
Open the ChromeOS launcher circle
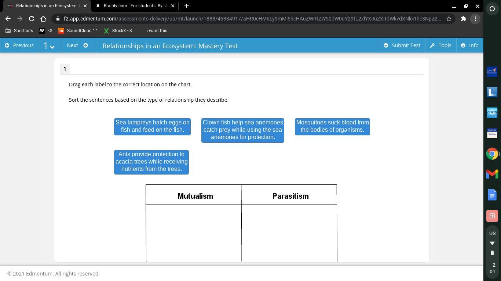click(x=492, y=9)
